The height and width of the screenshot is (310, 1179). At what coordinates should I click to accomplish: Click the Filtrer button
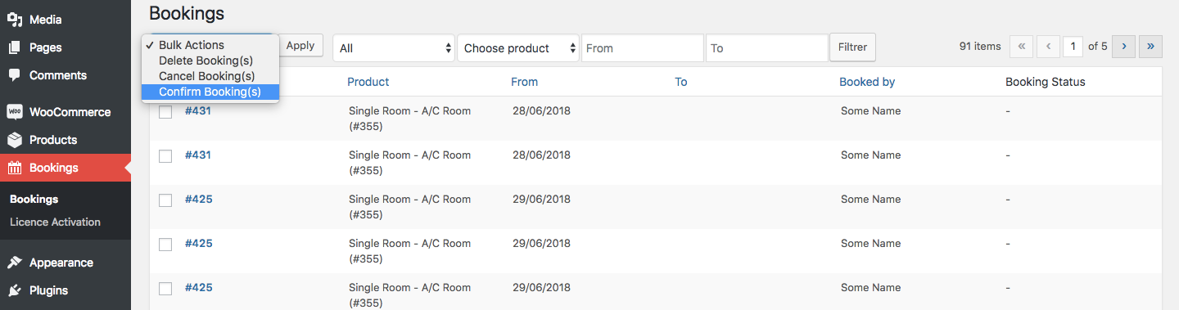click(852, 47)
